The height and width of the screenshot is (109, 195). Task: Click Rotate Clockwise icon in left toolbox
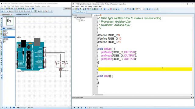1,69
